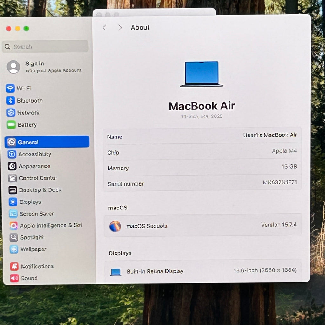This screenshot has width=325, height=325.
Task: Open the Displays sun icon
Action: (x=13, y=202)
